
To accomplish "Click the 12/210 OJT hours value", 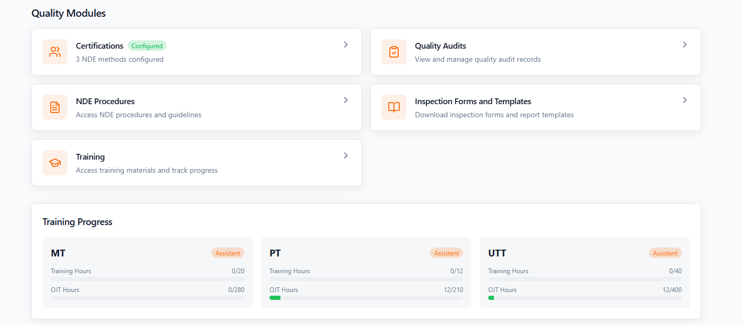I will tap(453, 290).
